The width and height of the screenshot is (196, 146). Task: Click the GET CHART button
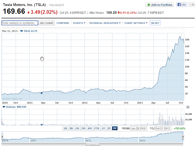pyautogui.click(x=47, y=23)
